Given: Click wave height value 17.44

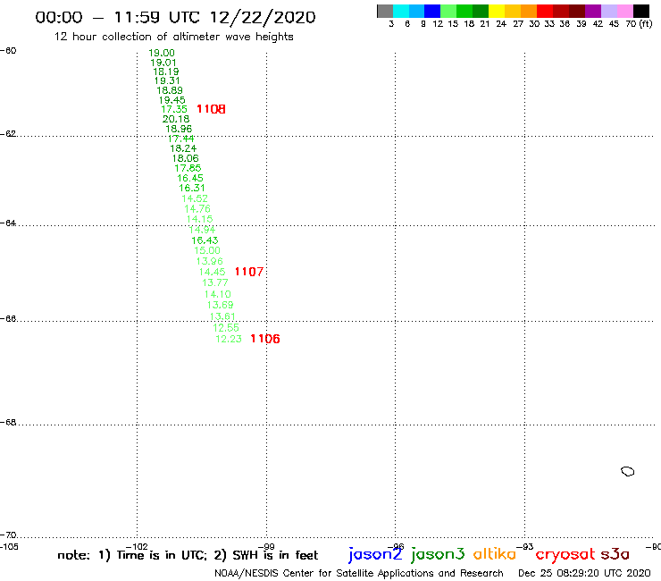Looking at the screenshot, I should 180,139.
